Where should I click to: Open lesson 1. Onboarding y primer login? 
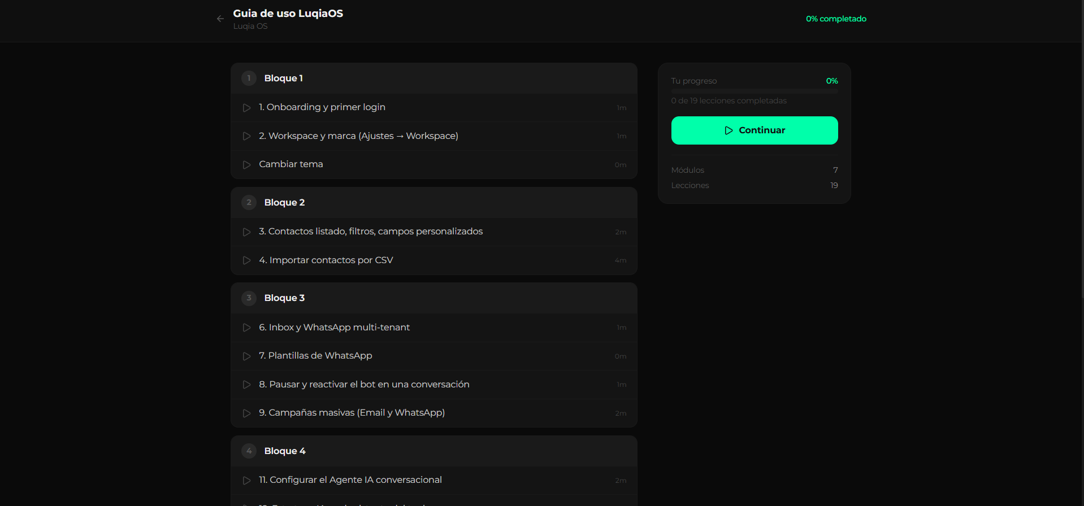[x=434, y=108]
